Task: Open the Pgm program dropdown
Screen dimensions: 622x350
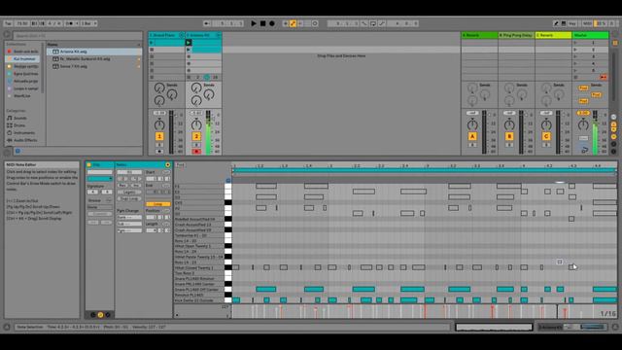Action: pos(129,230)
